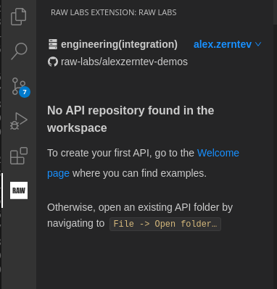Open the Search view icon
The height and width of the screenshot is (289, 277).
point(19,51)
